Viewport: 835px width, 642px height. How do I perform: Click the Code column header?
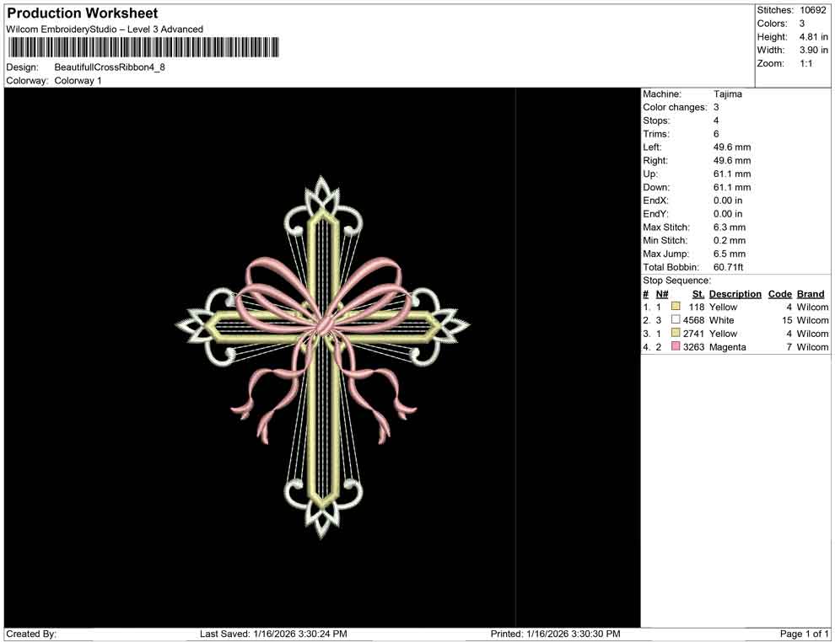780,293
